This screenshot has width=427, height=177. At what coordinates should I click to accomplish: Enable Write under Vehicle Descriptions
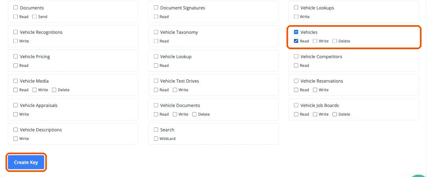15,138
